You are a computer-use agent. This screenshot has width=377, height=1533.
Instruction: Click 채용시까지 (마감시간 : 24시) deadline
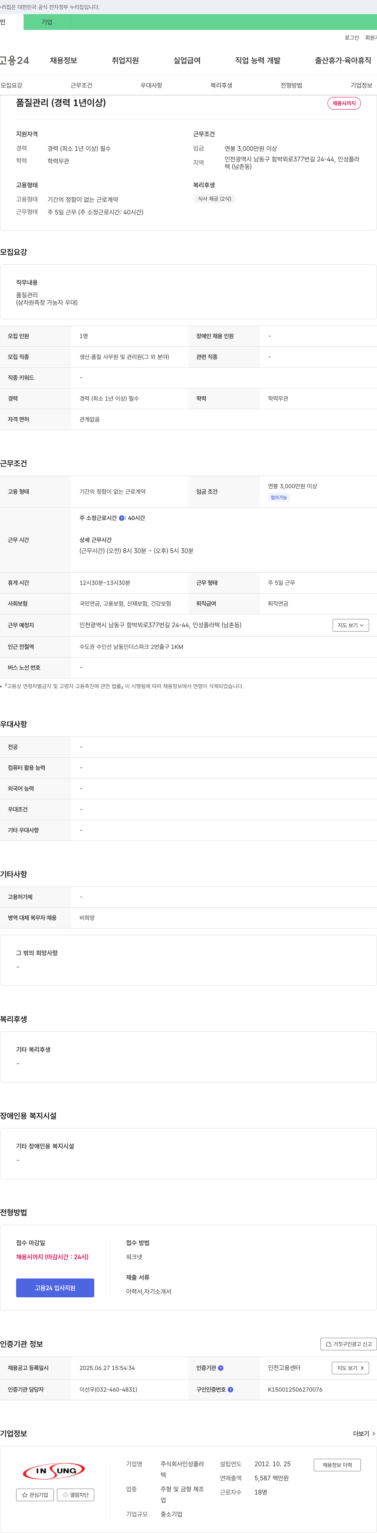(x=52, y=1257)
